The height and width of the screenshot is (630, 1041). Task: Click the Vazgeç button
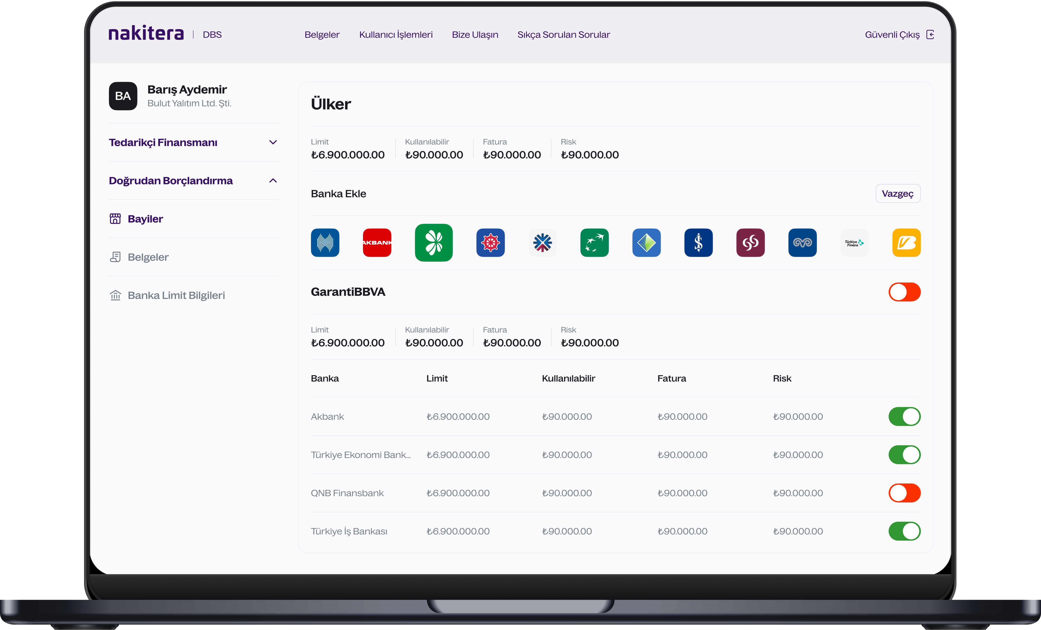(897, 194)
